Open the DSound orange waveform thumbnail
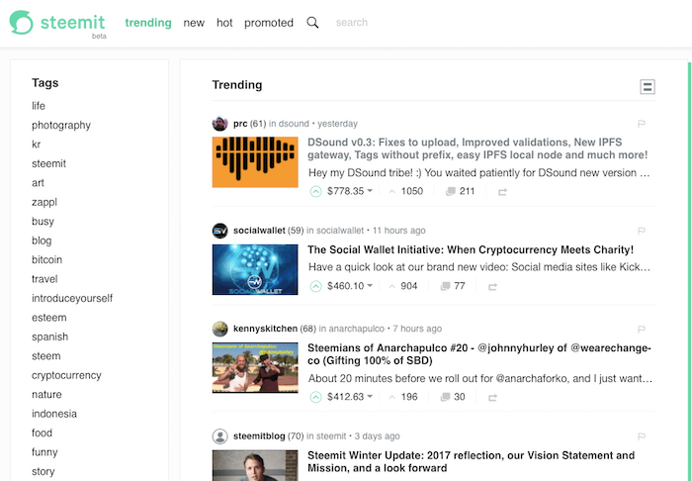Image resolution: width=692 pixels, height=481 pixels. coord(255,162)
